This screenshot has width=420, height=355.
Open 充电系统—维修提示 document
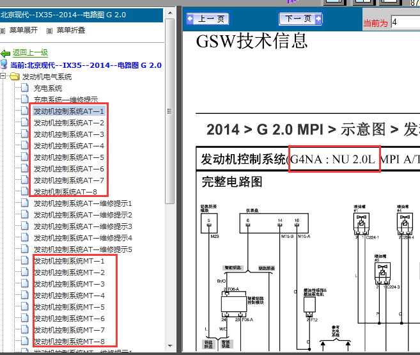tap(66, 100)
